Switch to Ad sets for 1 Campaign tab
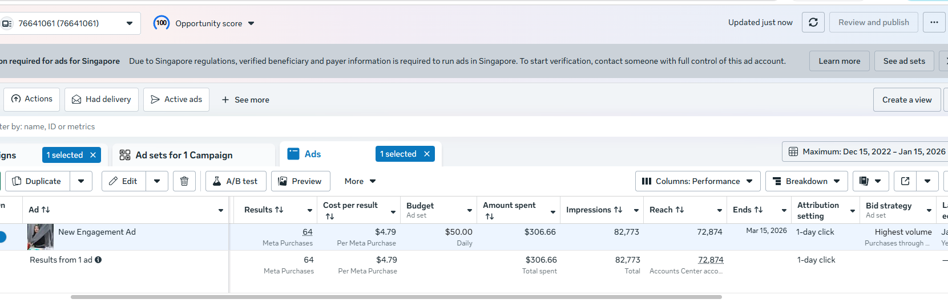 click(184, 155)
